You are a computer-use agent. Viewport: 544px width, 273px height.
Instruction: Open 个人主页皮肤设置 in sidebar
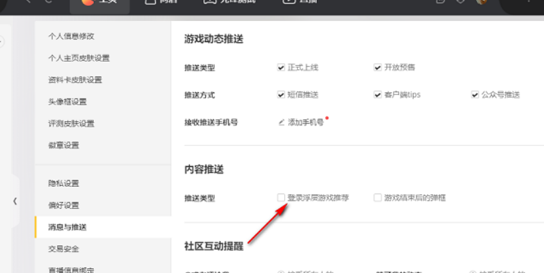pyautogui.click(x=79, y=58)
